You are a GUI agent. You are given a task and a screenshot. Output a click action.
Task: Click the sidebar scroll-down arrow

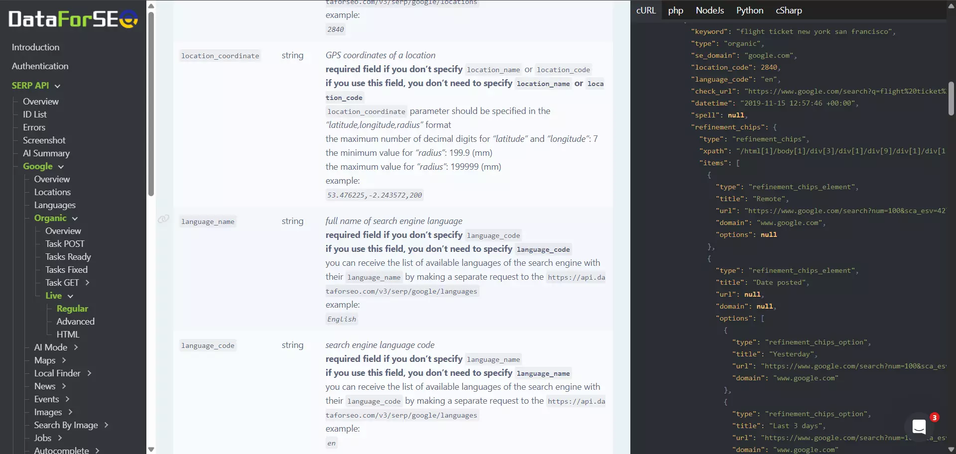[151, 450]
